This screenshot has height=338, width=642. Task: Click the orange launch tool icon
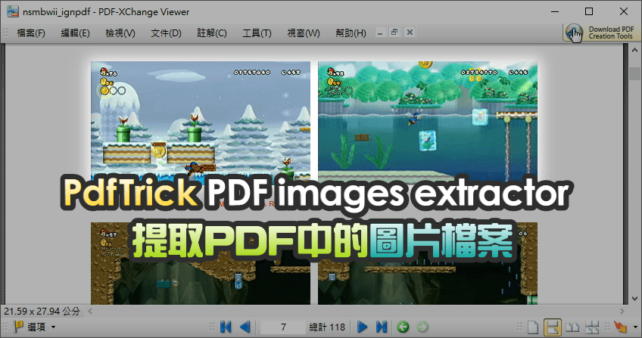pos(620,327)
